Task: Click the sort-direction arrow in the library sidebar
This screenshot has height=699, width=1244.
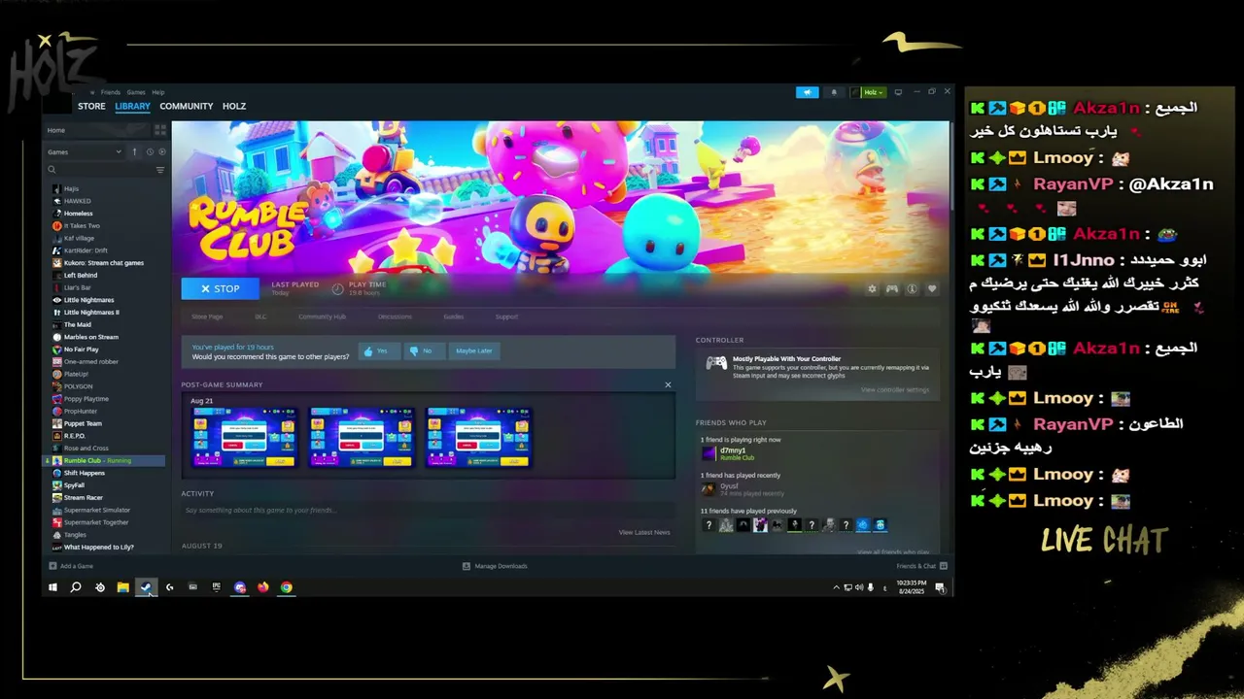Action: pyautogui.click(x=134, y=151)
